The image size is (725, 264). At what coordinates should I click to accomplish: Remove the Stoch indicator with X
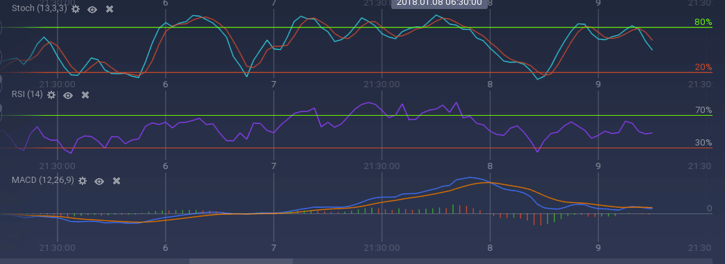[110, 9]
